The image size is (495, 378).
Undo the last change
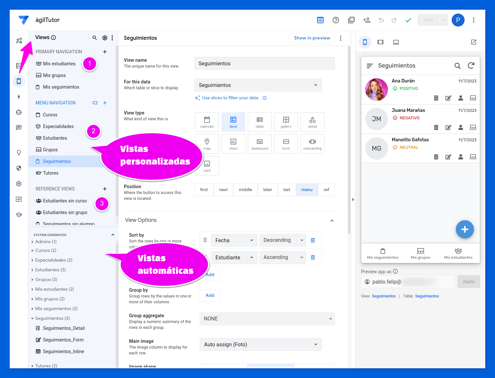(381, 20)
